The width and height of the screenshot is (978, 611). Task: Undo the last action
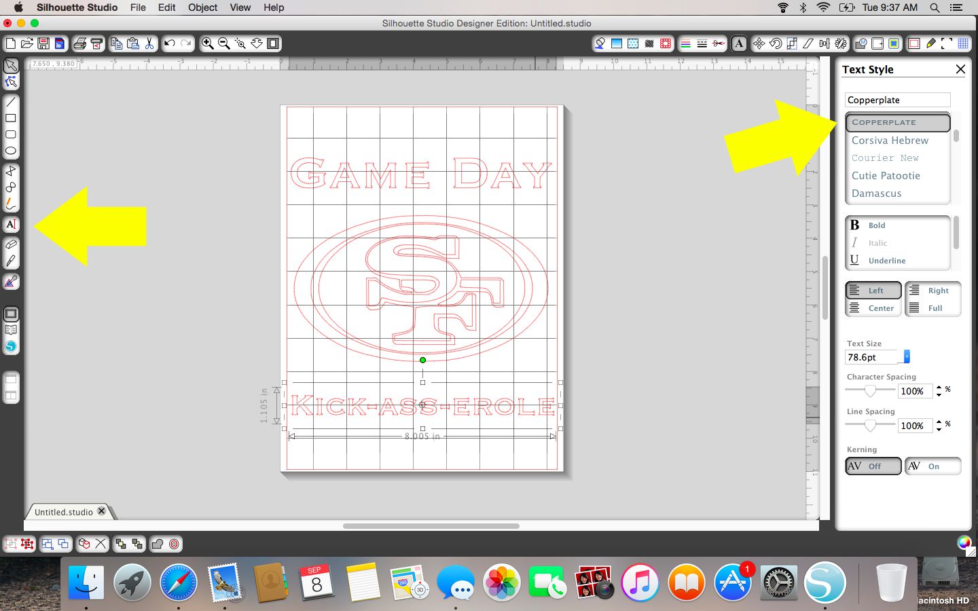click(170, 43)
